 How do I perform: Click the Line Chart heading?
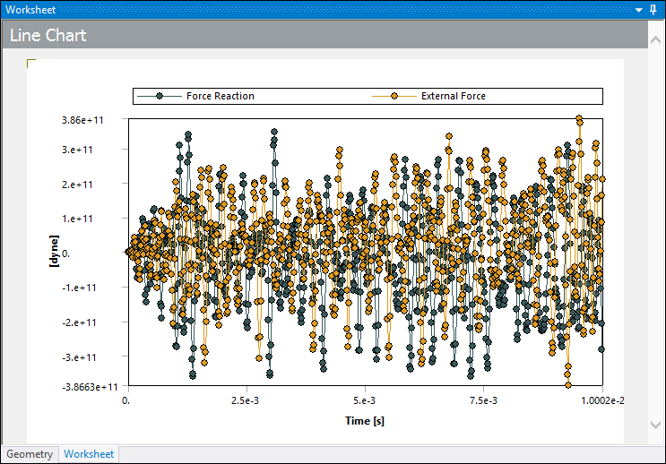pos(48,35)
